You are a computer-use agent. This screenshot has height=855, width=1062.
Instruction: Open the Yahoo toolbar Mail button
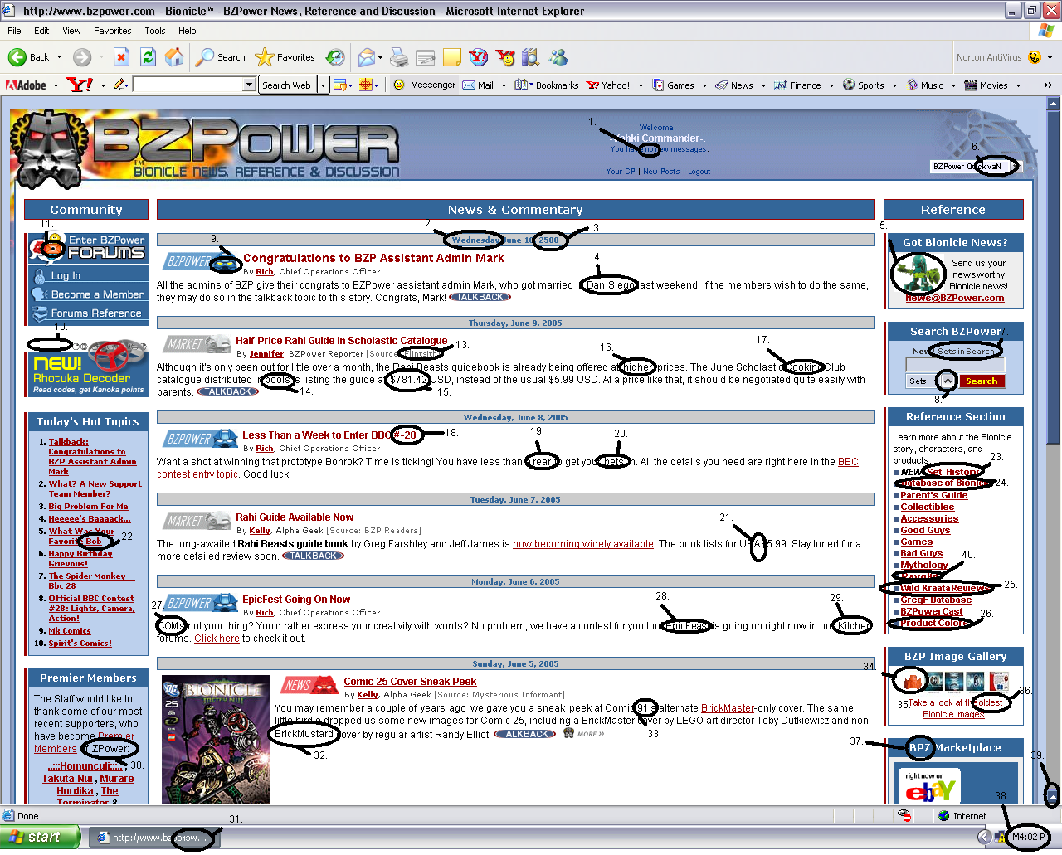click(x=478, y=85)
